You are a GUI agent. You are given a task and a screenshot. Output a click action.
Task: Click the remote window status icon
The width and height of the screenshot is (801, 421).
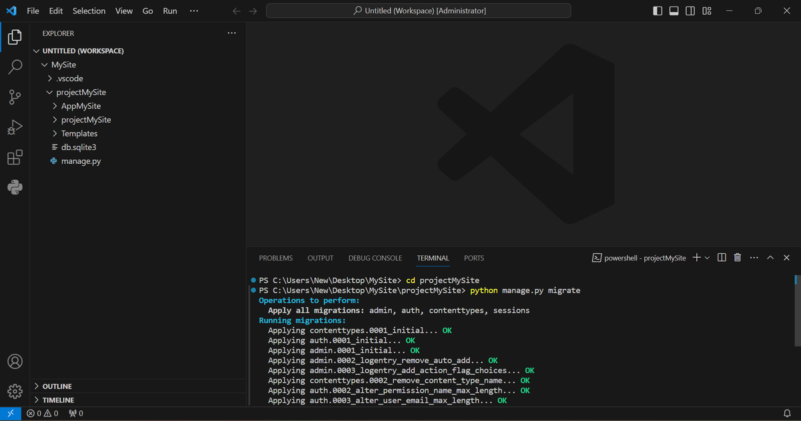click(11, 414)
